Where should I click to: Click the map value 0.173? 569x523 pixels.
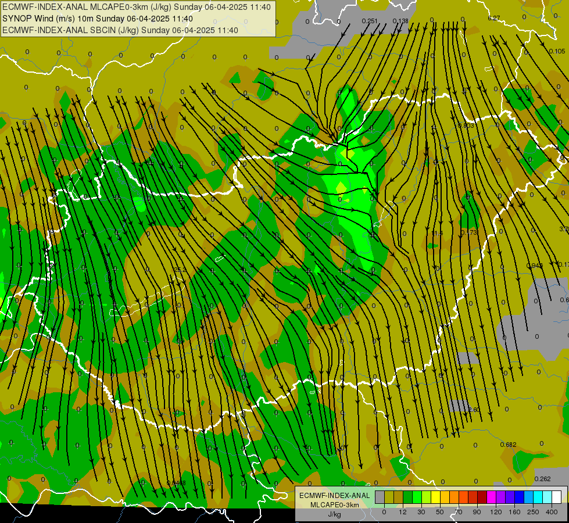coord(469,232)
